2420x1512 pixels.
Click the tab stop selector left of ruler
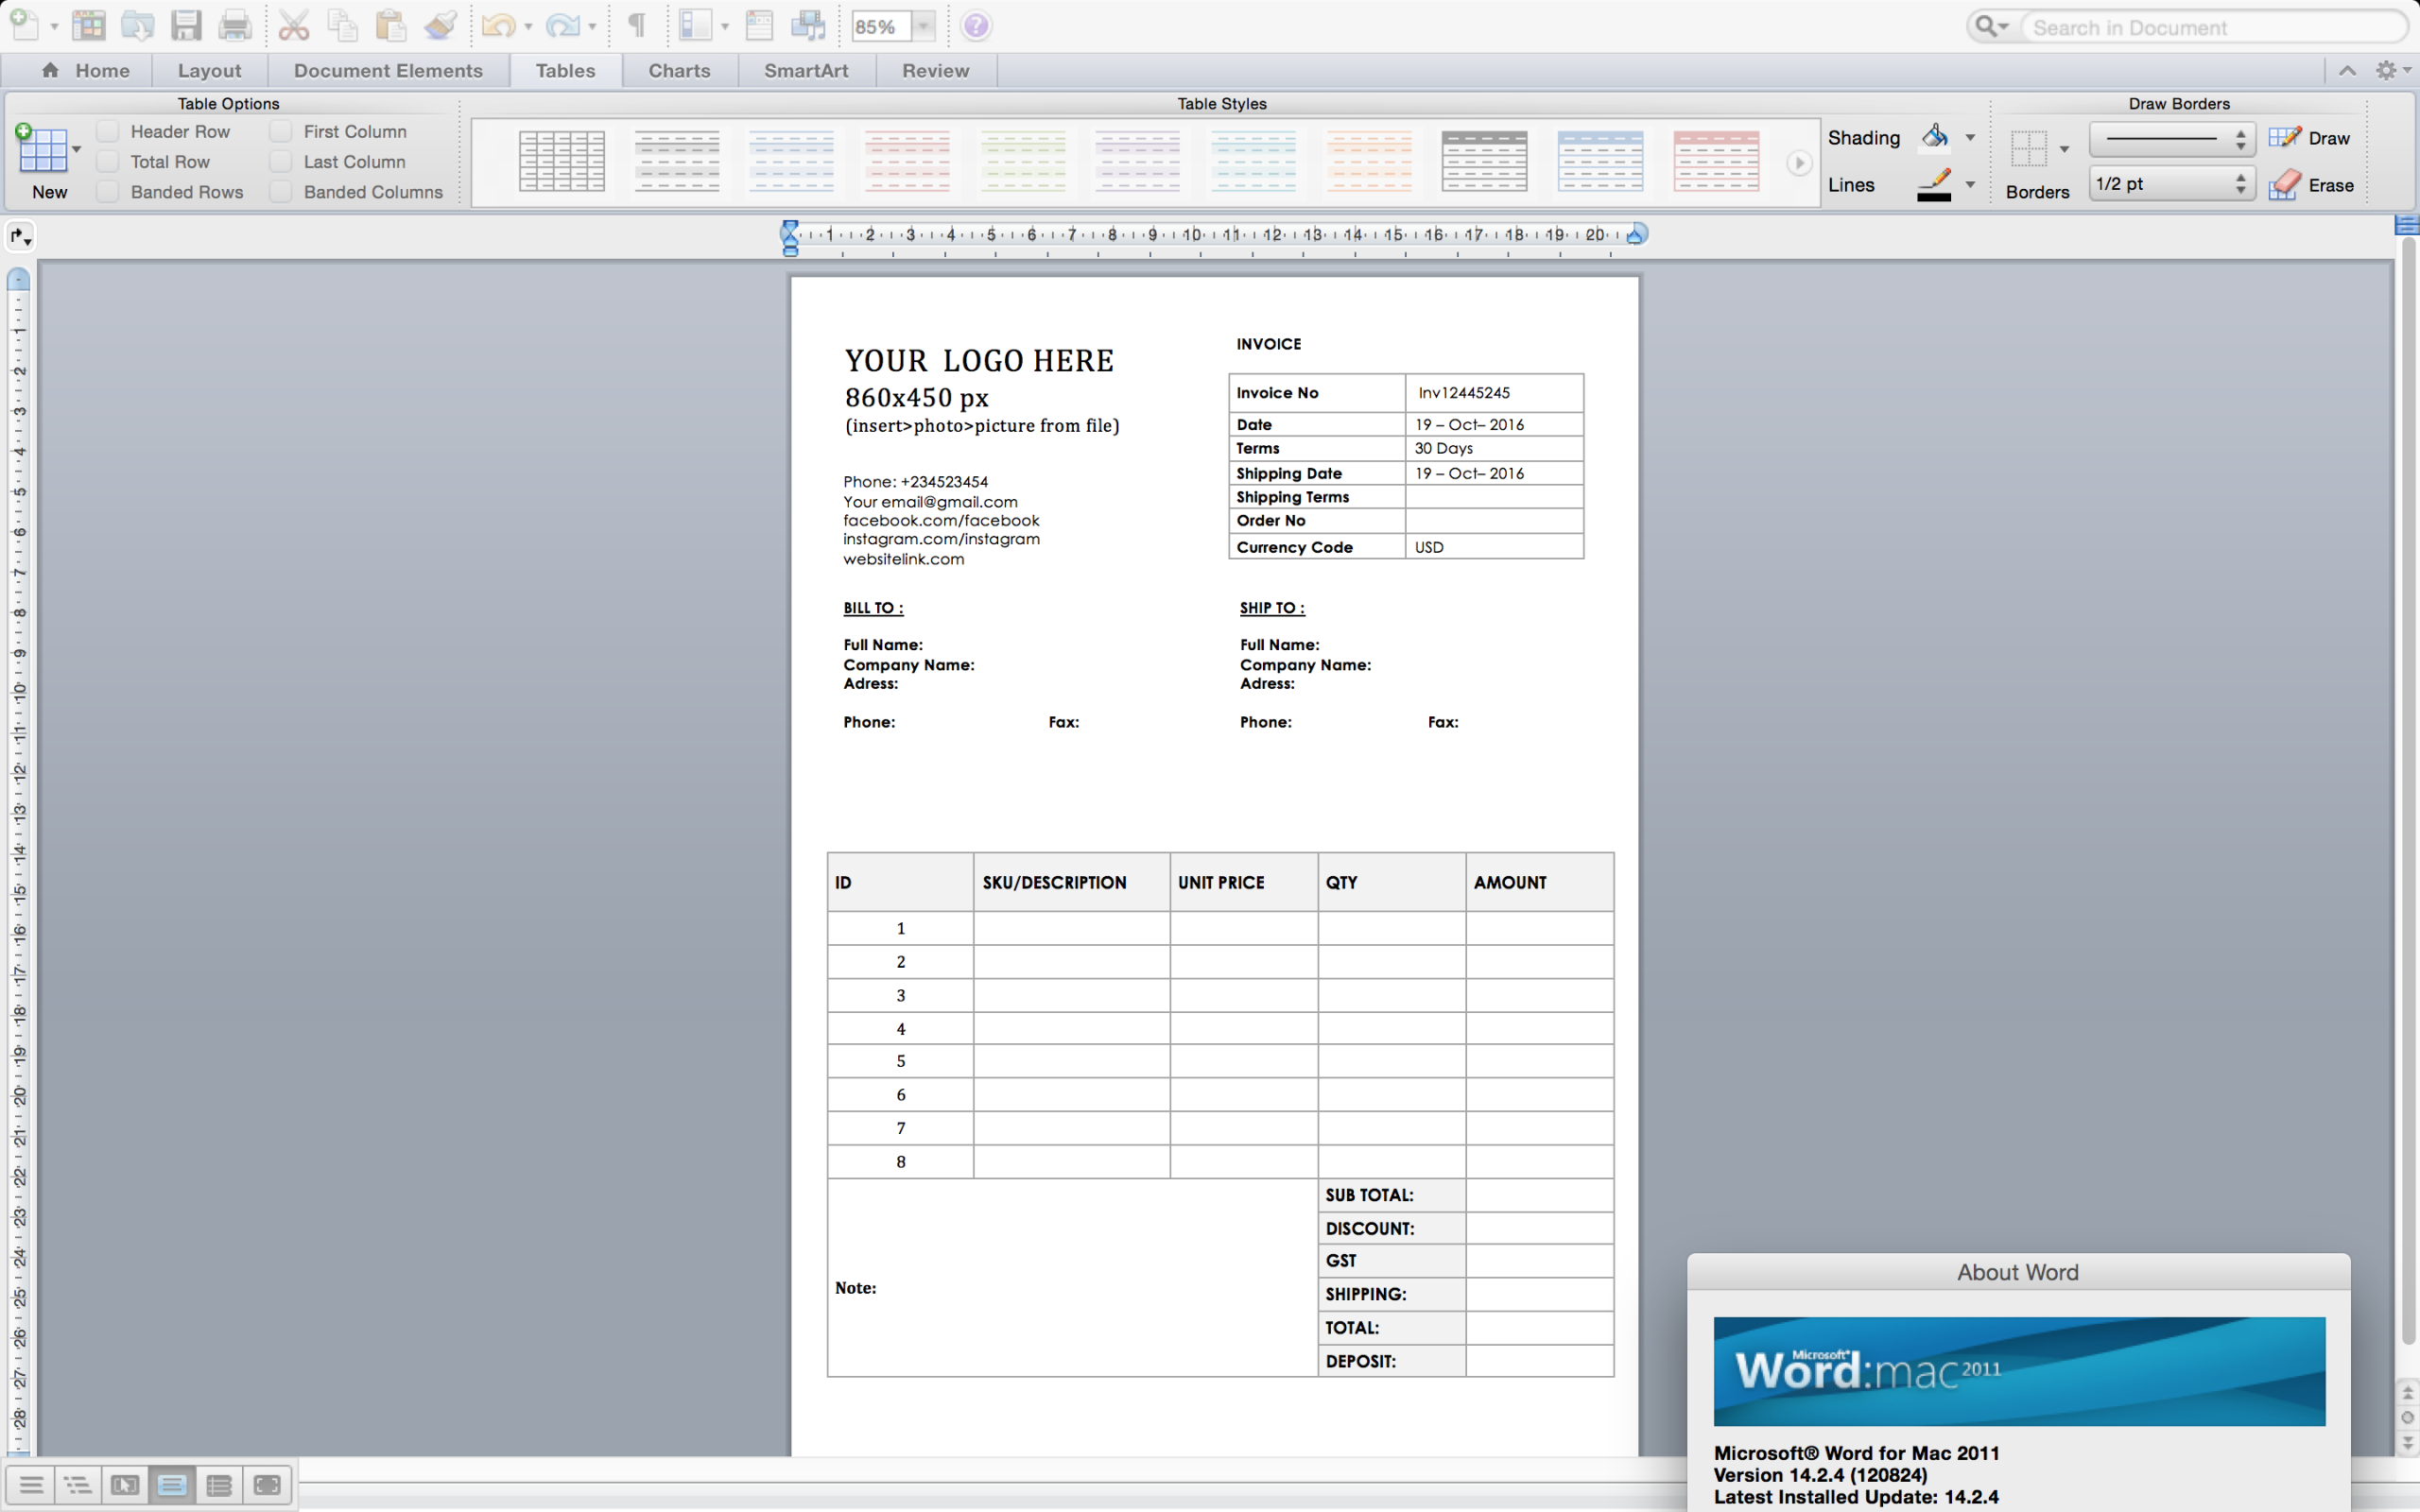pos(20,236)
